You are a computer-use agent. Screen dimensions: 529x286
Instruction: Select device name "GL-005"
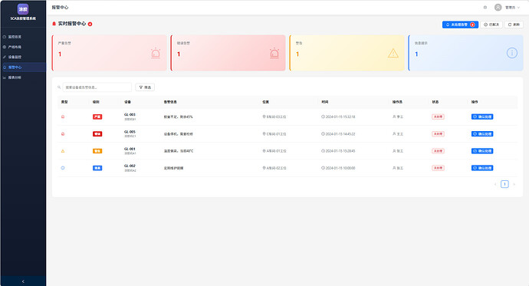pos(130,132)
